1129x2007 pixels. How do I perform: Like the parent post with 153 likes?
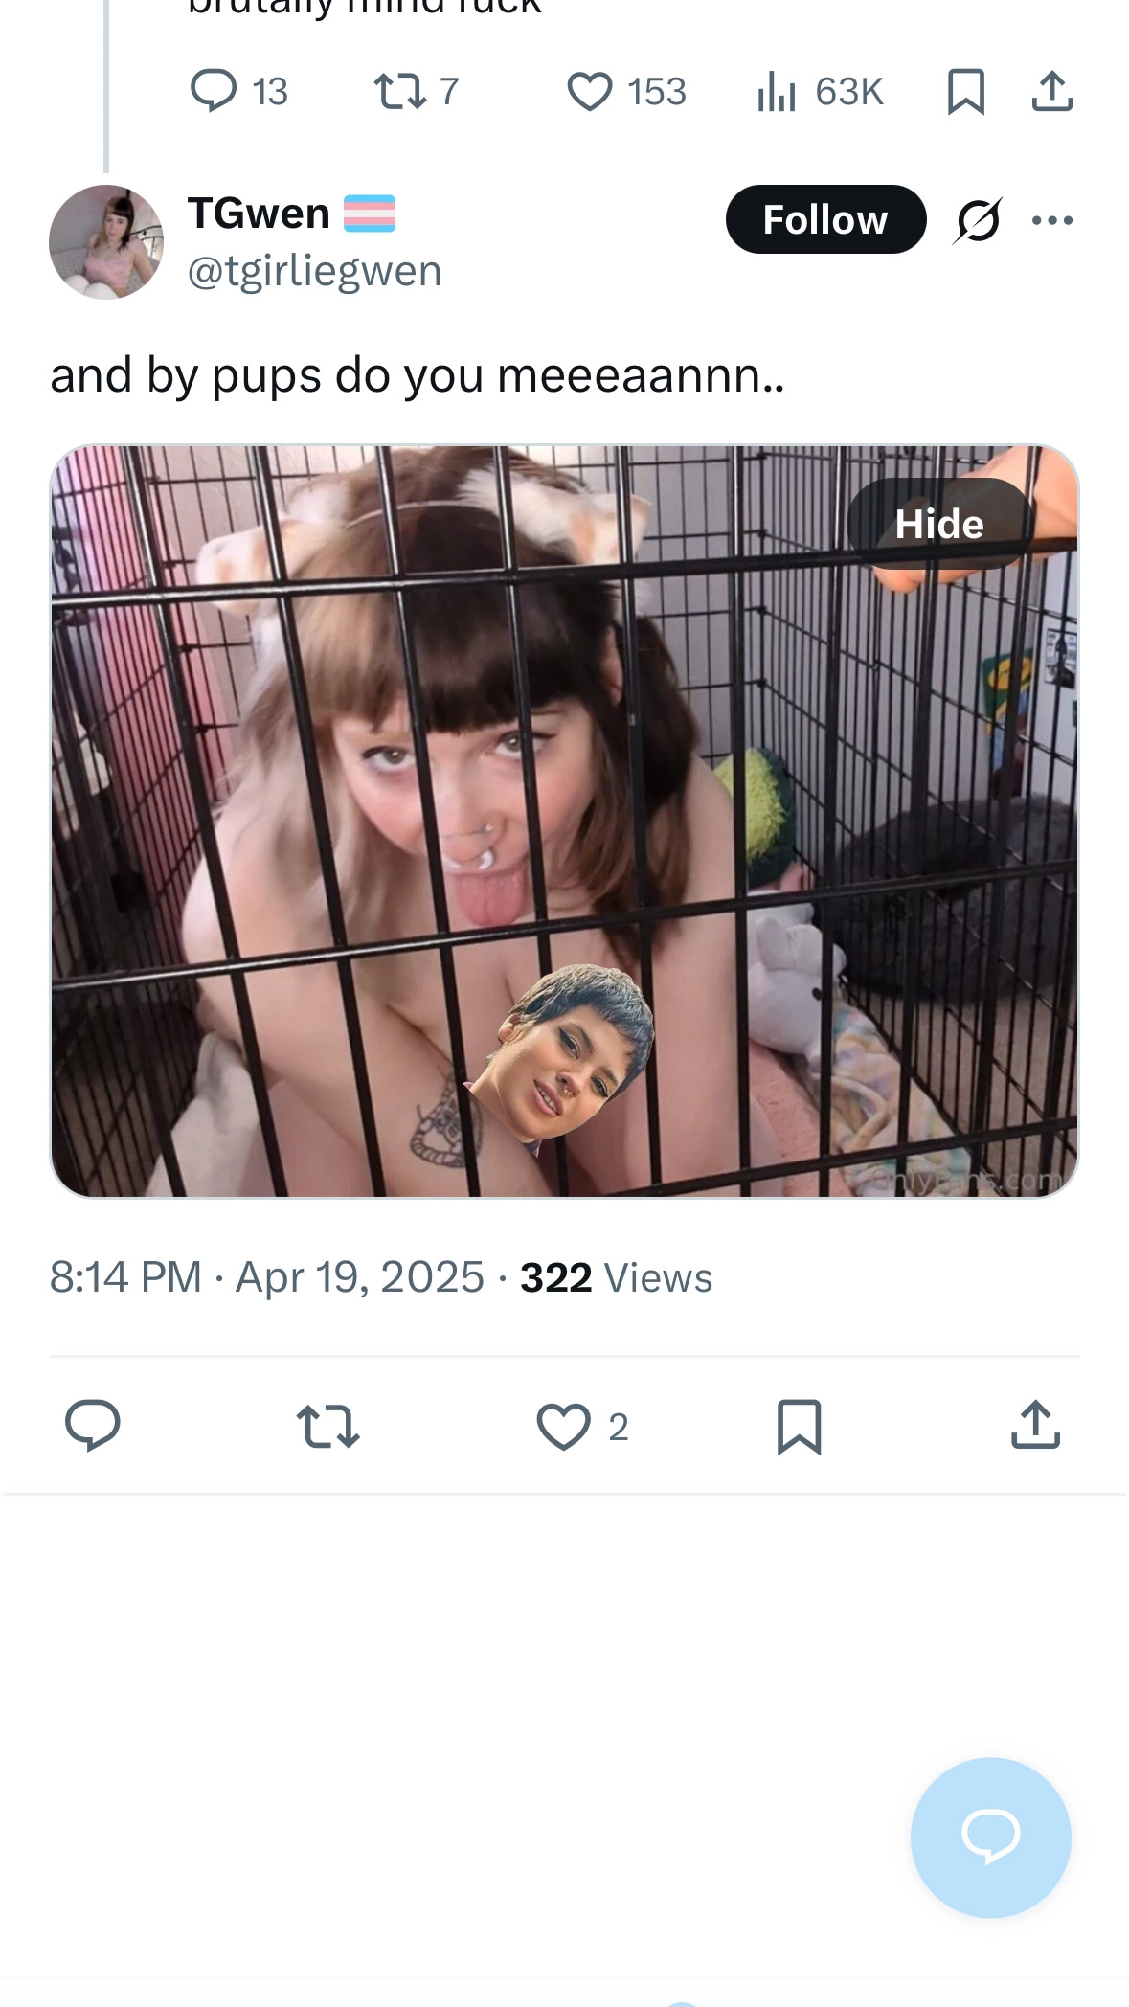click(626, 92)
